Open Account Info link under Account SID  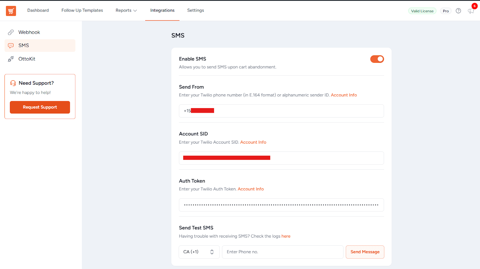[x=253, y=142]
